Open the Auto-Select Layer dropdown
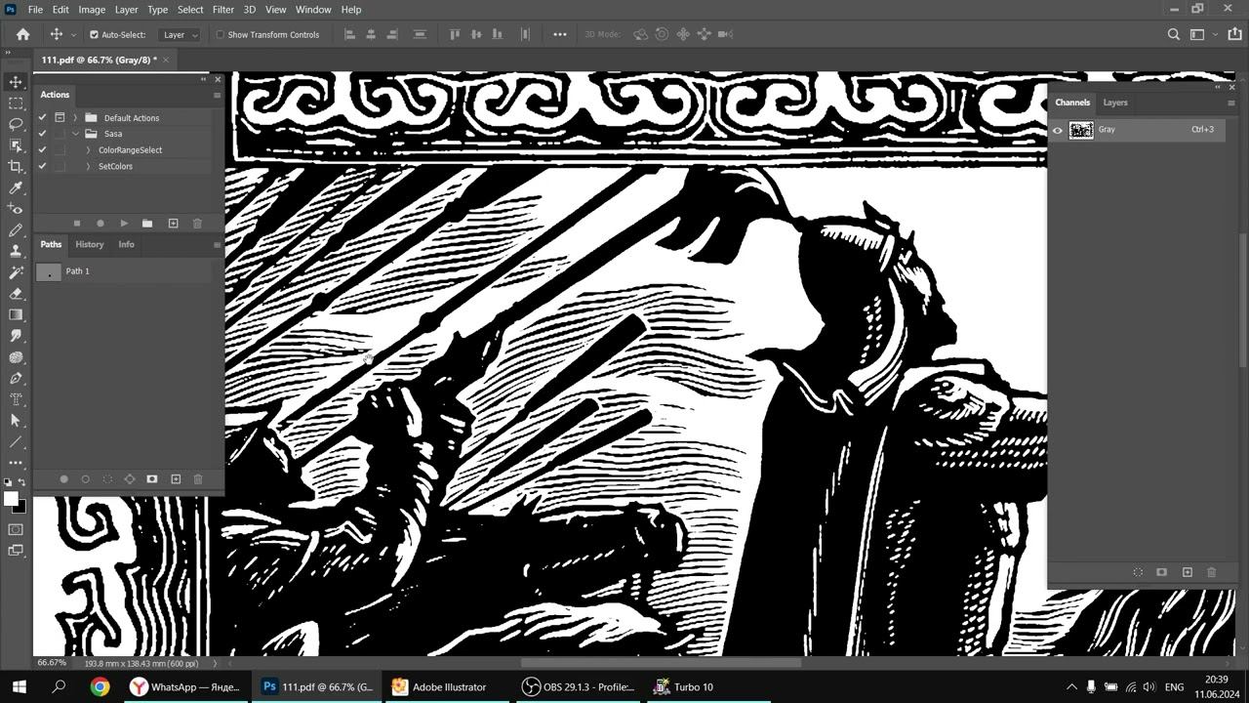 (x=180, y=34)
